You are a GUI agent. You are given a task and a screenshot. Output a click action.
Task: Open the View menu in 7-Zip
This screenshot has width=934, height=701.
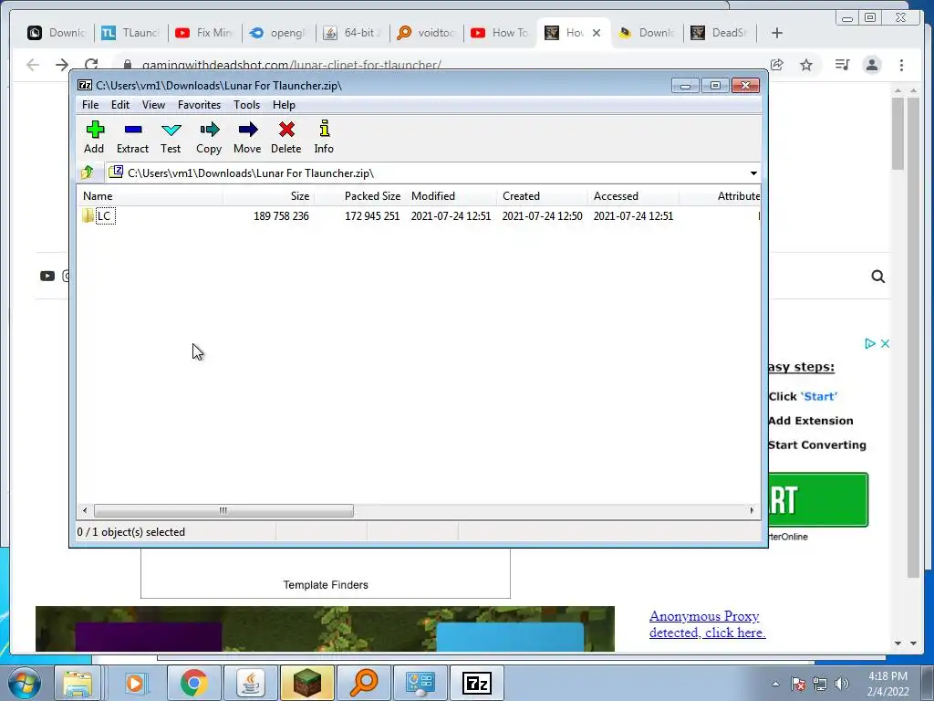[x=153, y=105]
